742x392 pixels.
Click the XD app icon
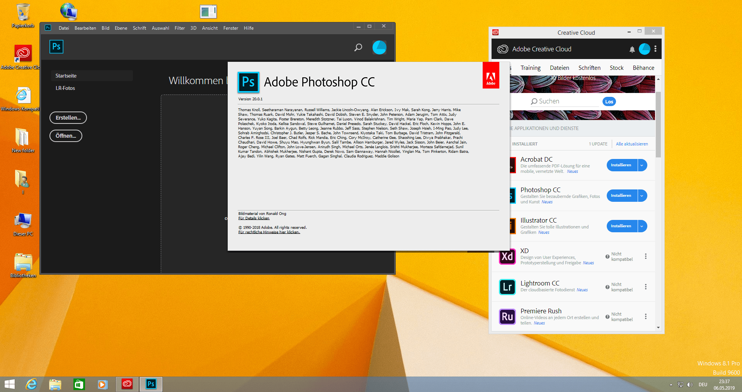click(507, 257)
